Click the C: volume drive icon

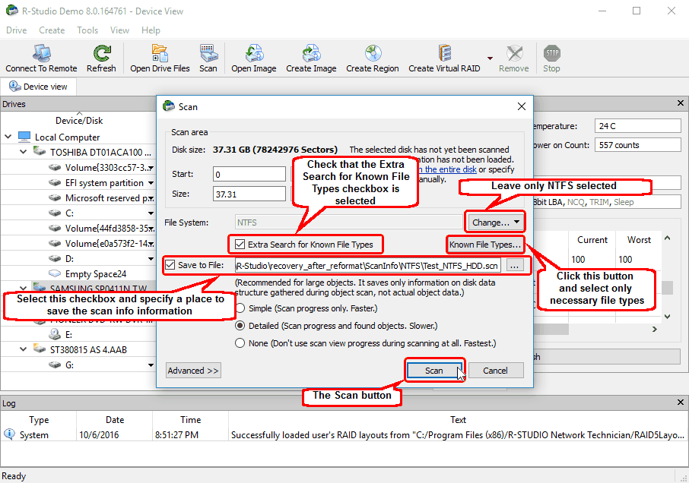click(55, 213)
